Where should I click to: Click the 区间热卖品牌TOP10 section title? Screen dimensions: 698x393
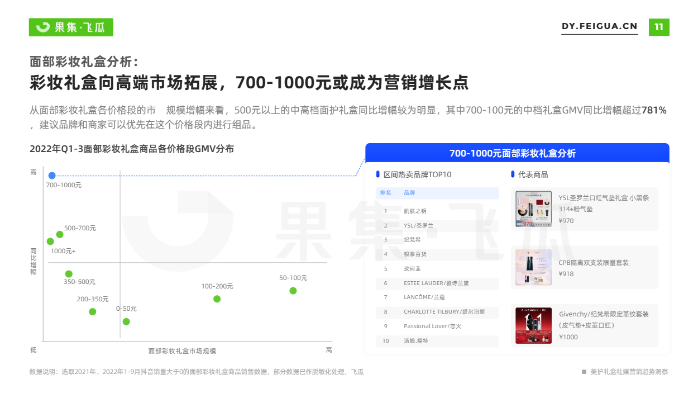(417, 174)
